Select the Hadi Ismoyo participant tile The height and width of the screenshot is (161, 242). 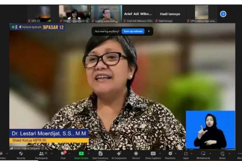tap(170, 14)
